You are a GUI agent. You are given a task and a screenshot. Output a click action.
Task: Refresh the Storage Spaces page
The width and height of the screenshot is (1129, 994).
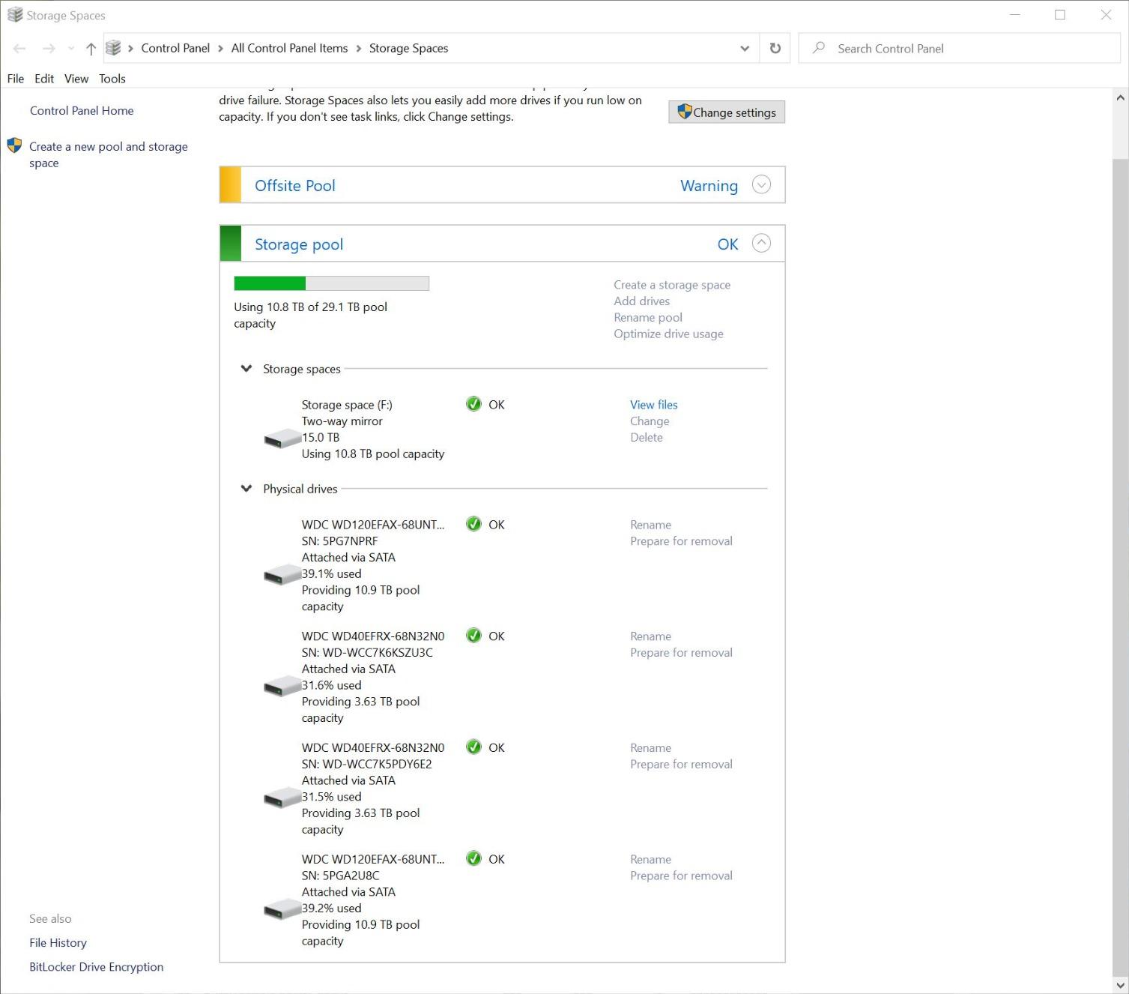point(775,48)
